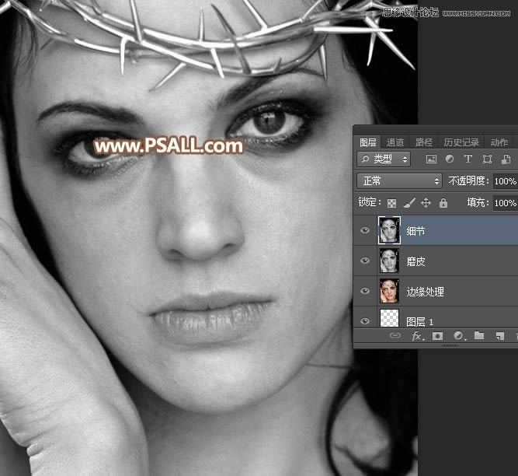Filter layers by adjustment layer icon

[x=450, y=159]
